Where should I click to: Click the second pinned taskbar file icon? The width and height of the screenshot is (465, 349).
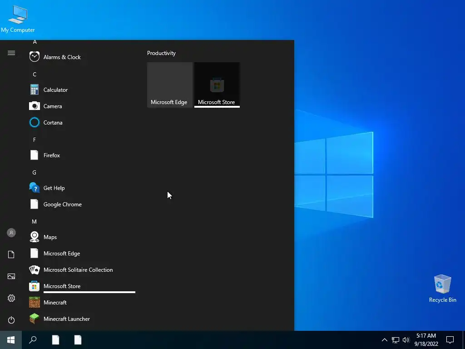click(x=78, y=340)
